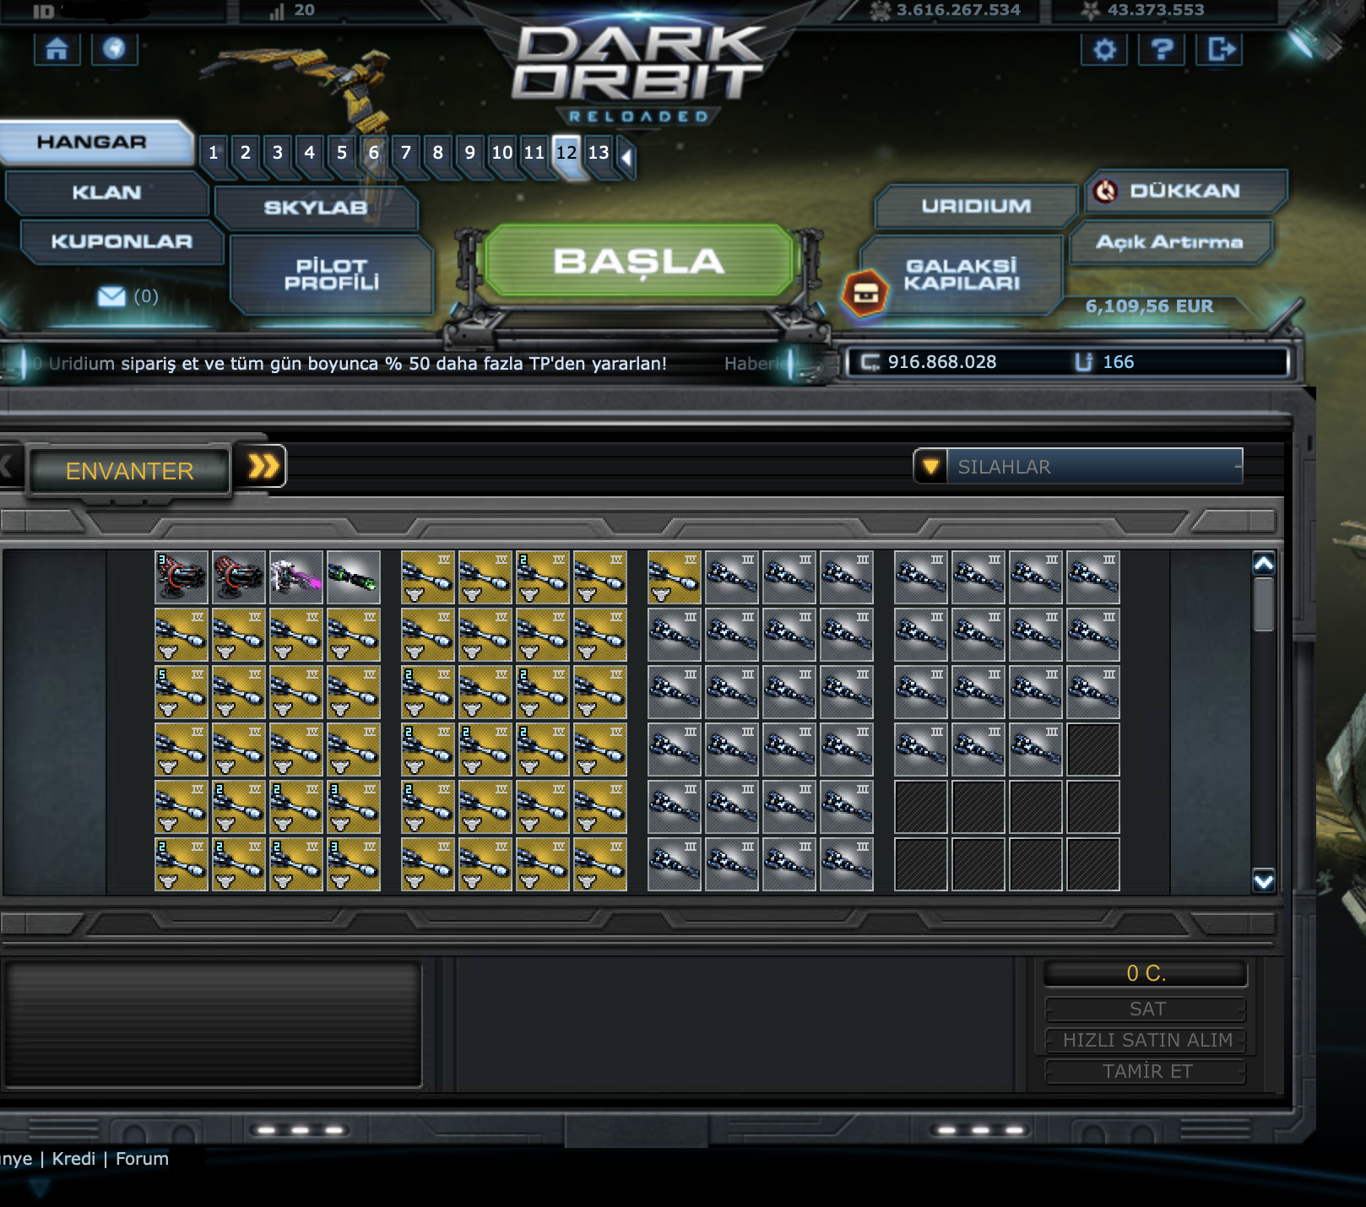Click the 6,109,56 EUR balance text
The width and height of the screenshot is (1366, 1207).
click(x=1149, y=306)
